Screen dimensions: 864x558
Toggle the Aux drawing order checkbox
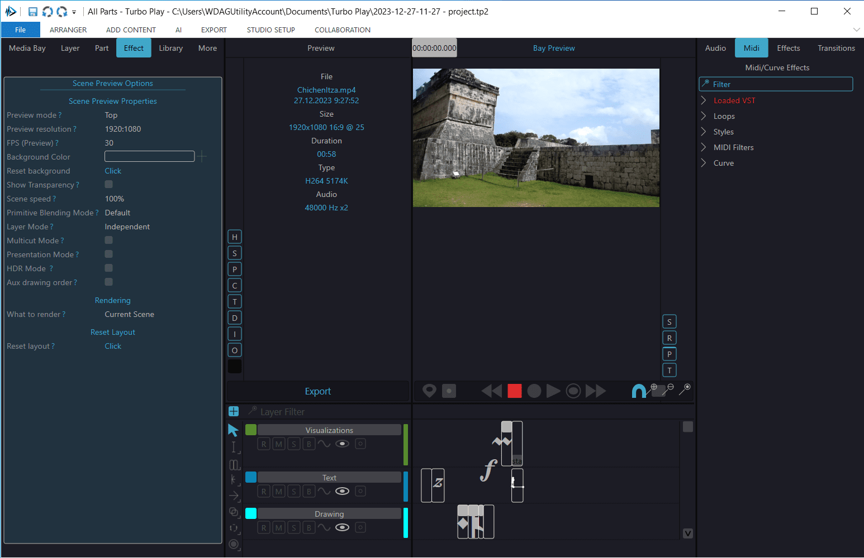[109, 282]
